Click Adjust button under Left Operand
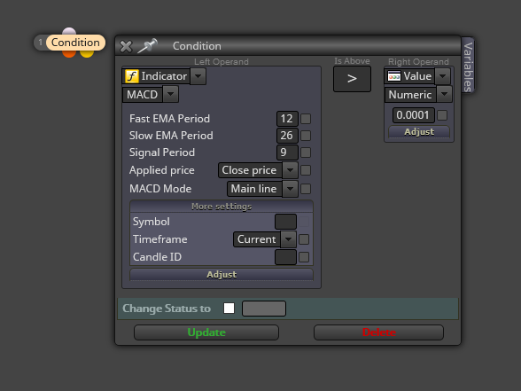Image resolution: width=521 pixels, height=391 pixels. [x=222, y=275]
